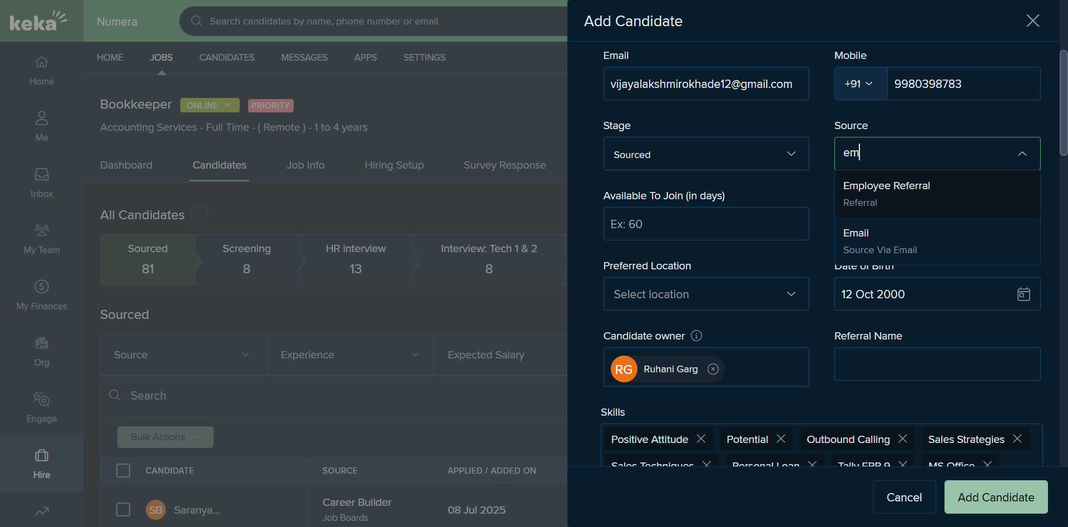This screenshot has height=527, width=1068.
Task: Expand the Experience filter dropdown
Action: [x=350, y=354]
